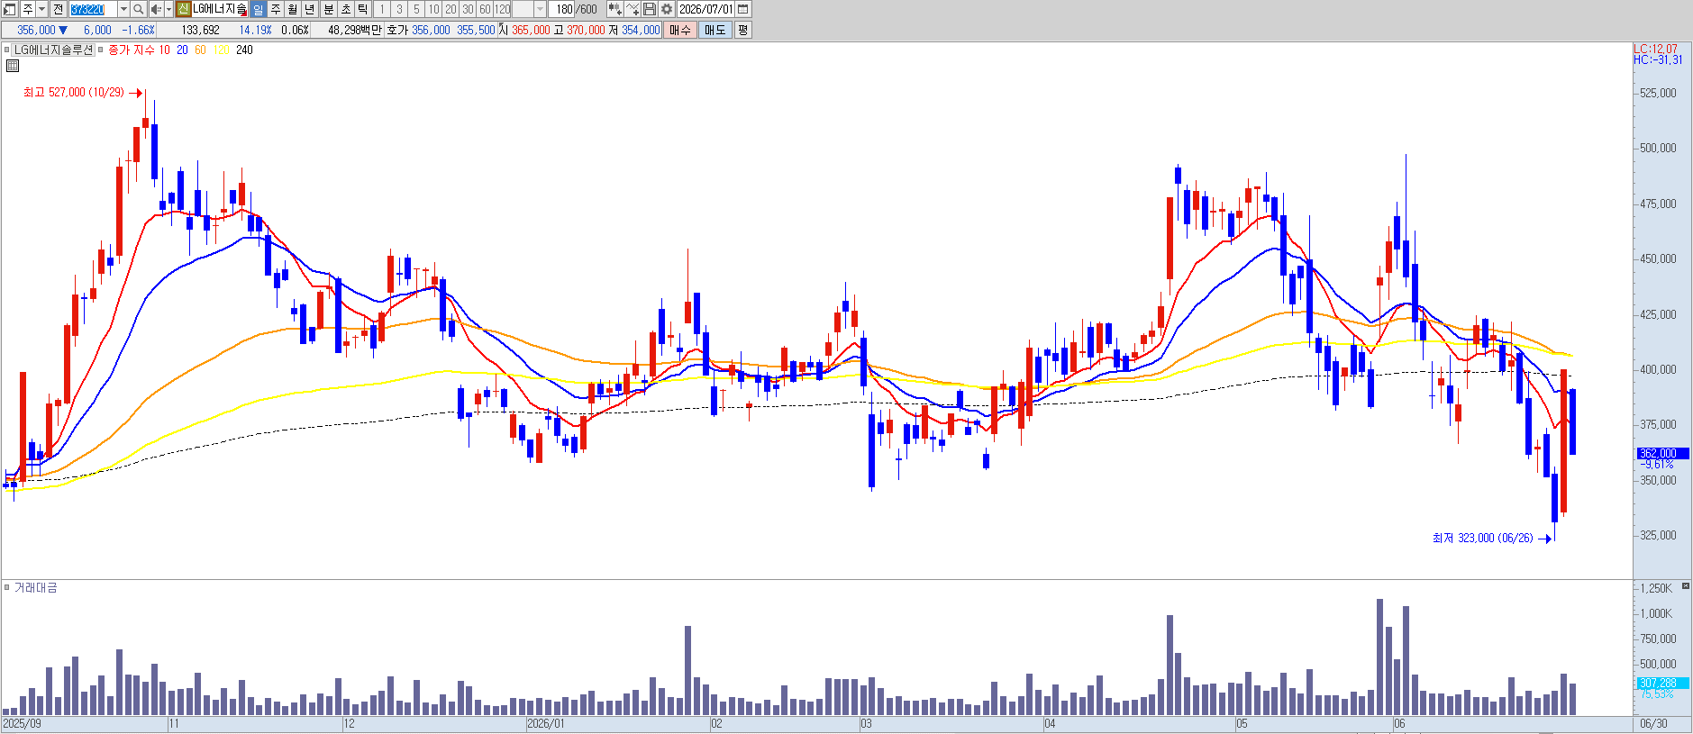Viewport: 1693px width, 734px height.
Task: Toggle daily (일) period button
Action: point(258,9)
